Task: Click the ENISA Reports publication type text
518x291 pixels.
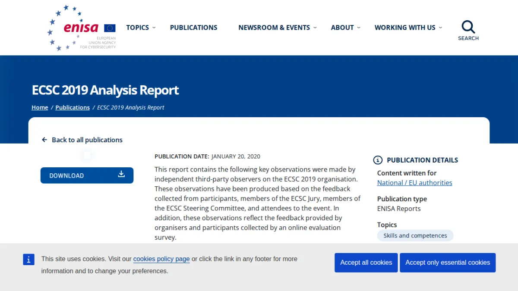Action: coord(399,209)
